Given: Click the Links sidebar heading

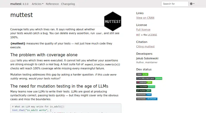Looking at the screenshot, I should 140,13.
